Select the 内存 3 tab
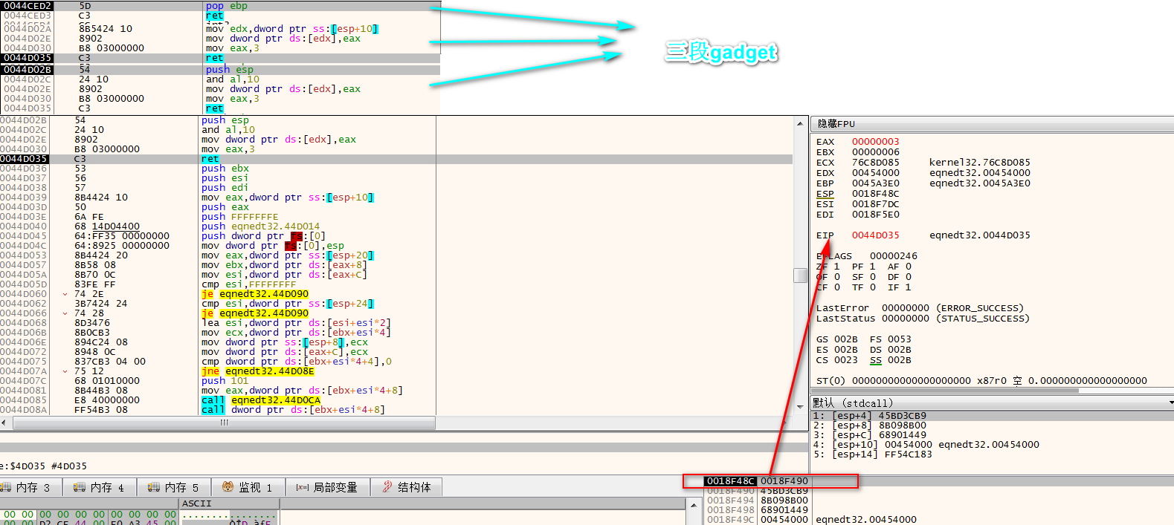 click(x=30, y=487)
